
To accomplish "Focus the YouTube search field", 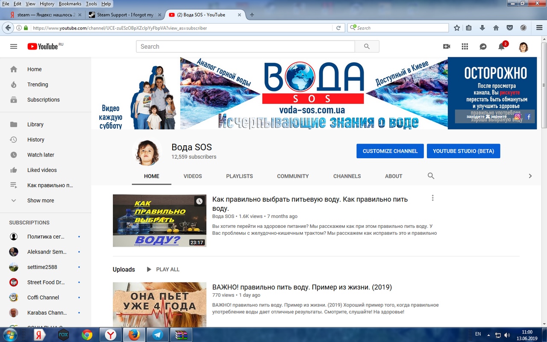I will (245, 47).
